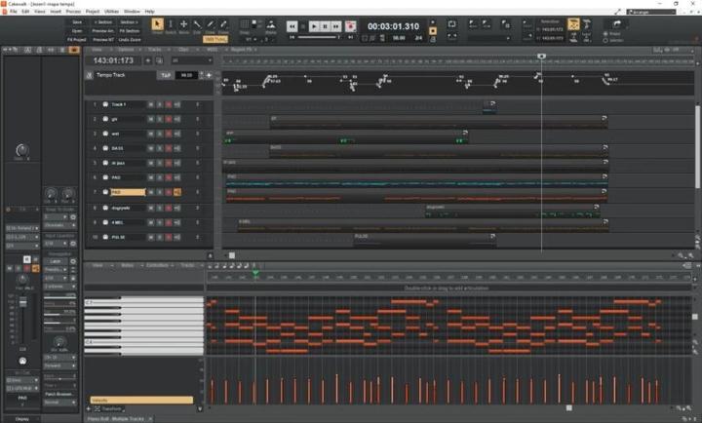
Task: Mute the BASS track
Action: [x=150, y=148]
